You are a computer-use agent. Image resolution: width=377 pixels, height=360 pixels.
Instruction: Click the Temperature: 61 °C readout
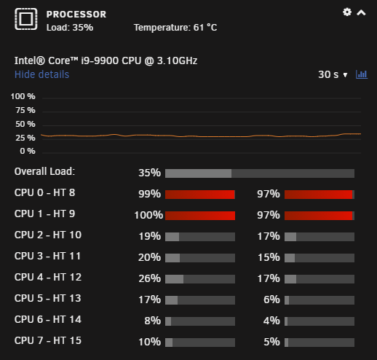pyautogui.click(x=175, y=28)
